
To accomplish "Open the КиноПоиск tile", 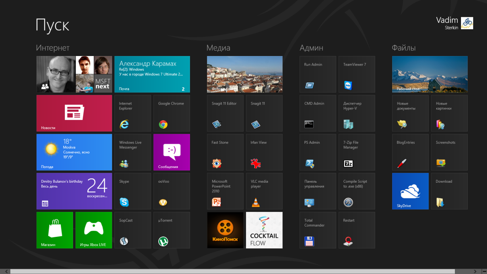I will pos(225,230).
